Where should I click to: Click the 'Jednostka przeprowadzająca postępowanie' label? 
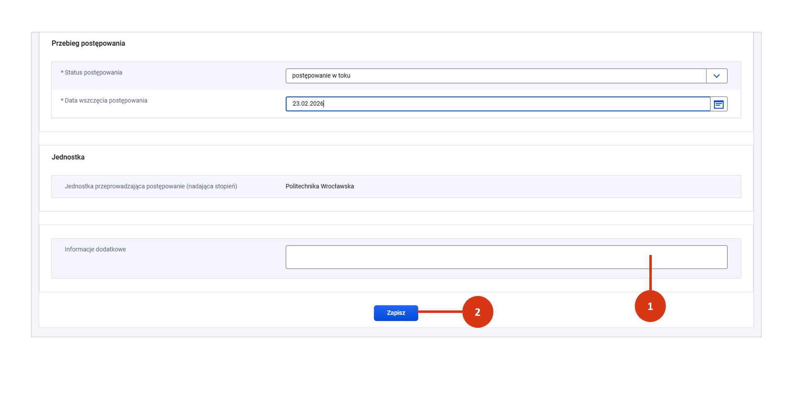[x=151, y=187]
